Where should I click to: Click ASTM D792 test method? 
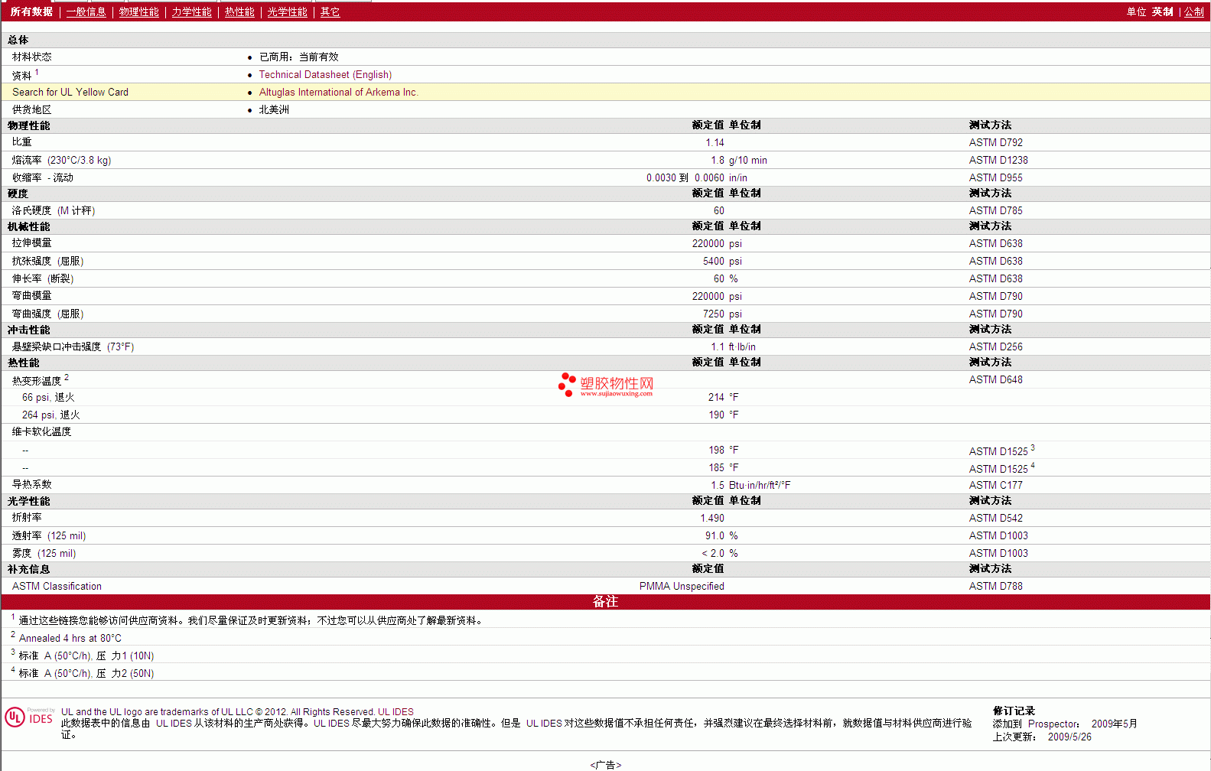tap(995, 143)
